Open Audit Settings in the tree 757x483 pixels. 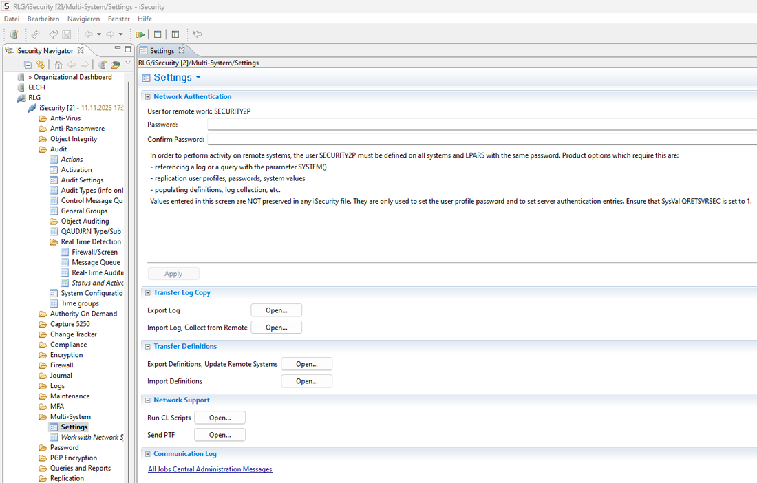click(82, 180)
